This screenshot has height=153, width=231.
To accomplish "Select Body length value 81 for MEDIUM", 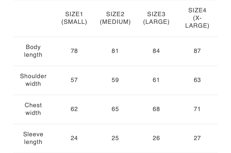I will 115,51.
